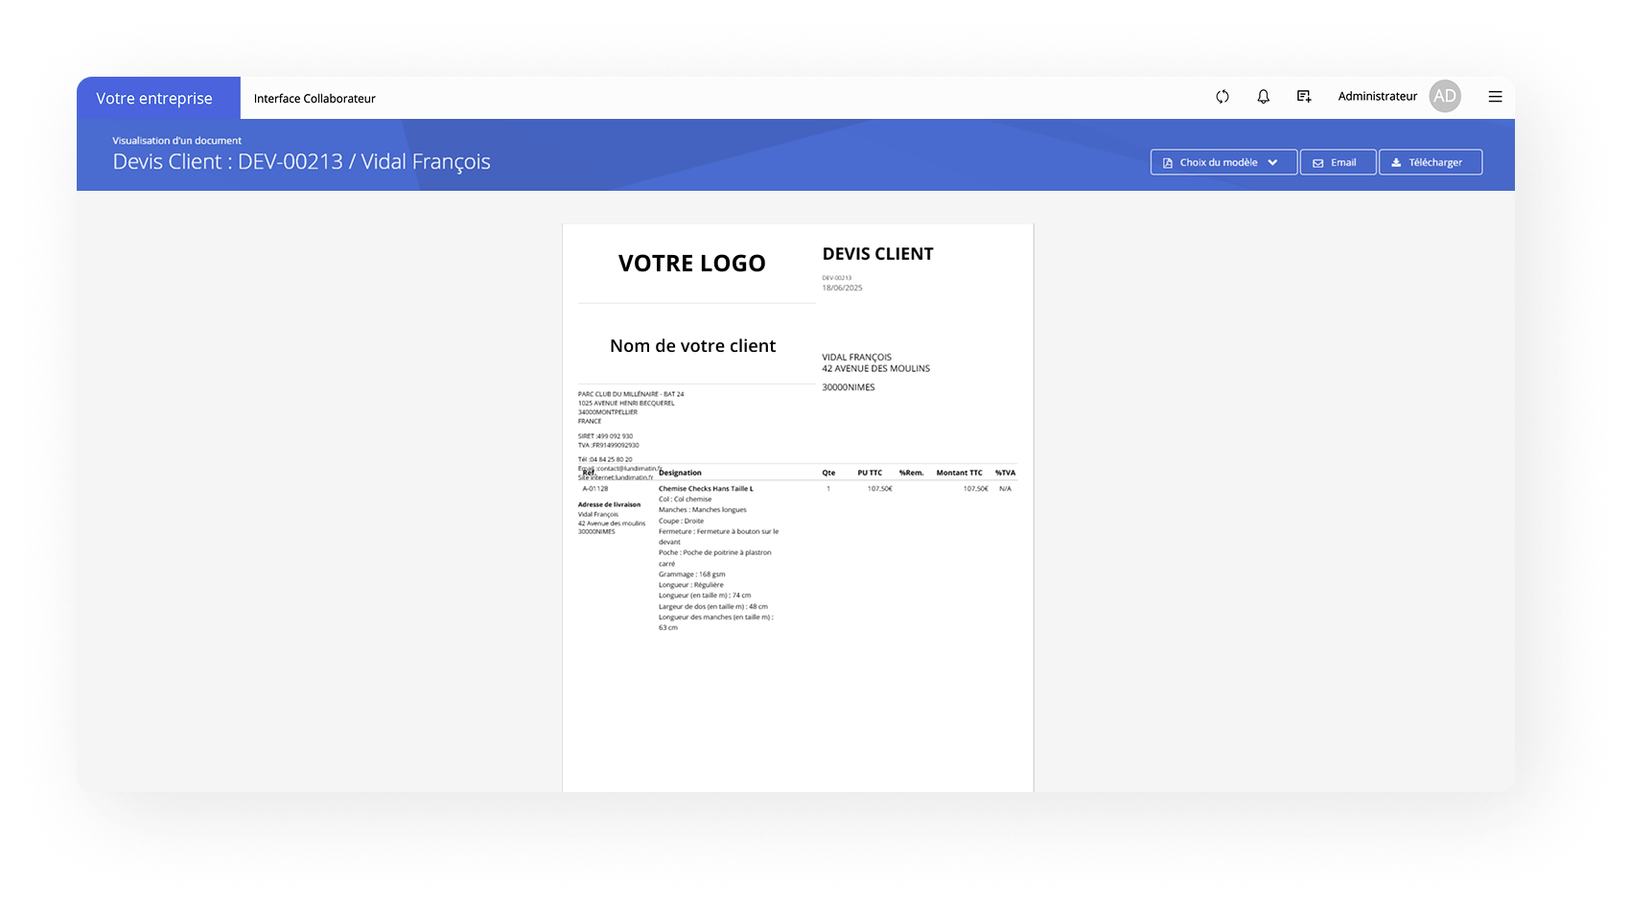Click the download arrow icon
Screen dimensions: 1630x907
coord(1396,163)
